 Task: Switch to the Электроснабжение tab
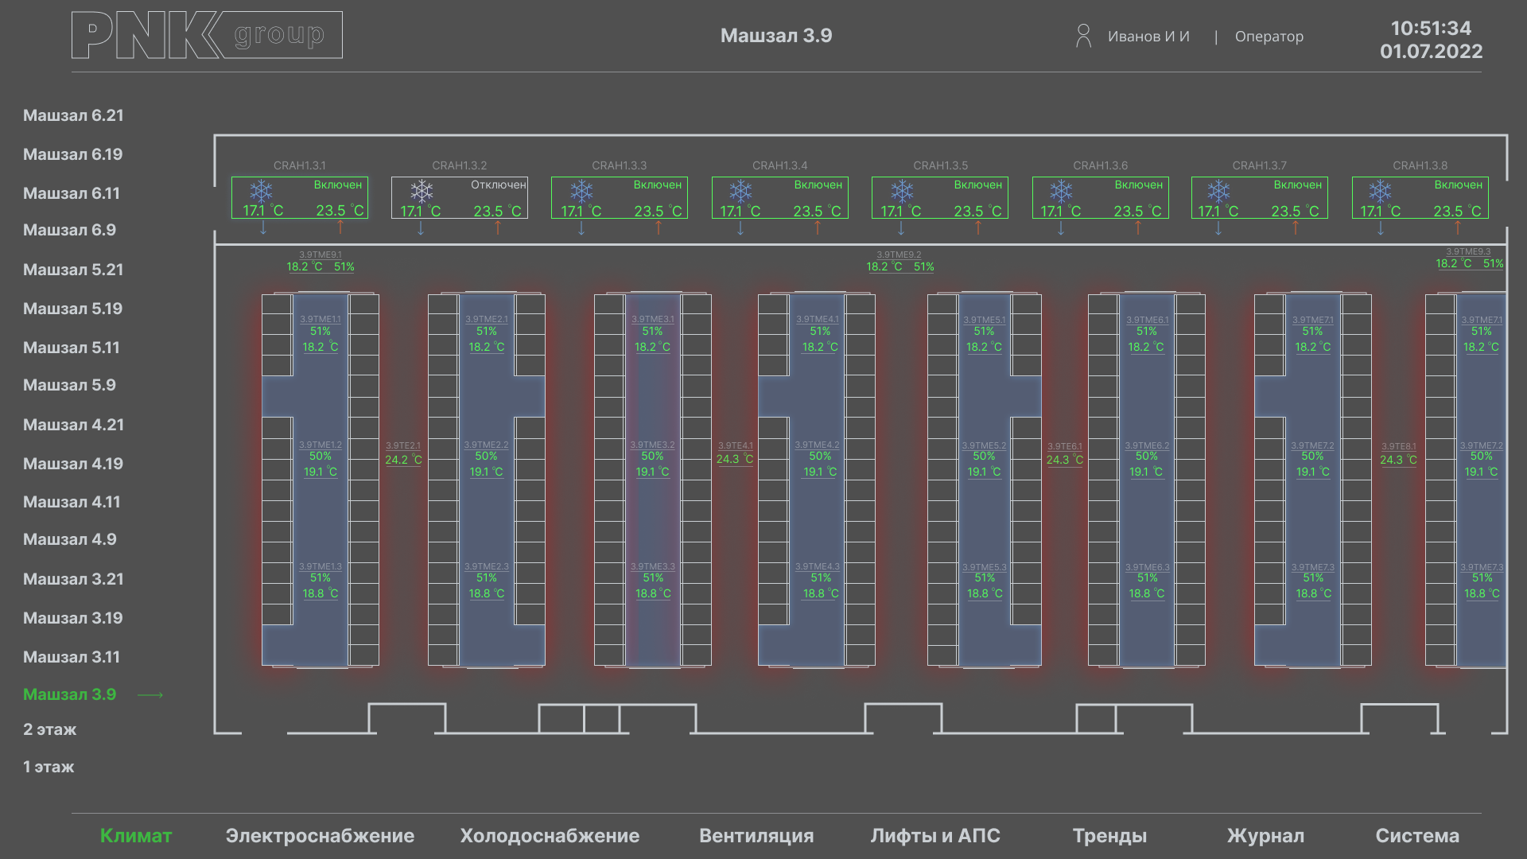(320, 836)
